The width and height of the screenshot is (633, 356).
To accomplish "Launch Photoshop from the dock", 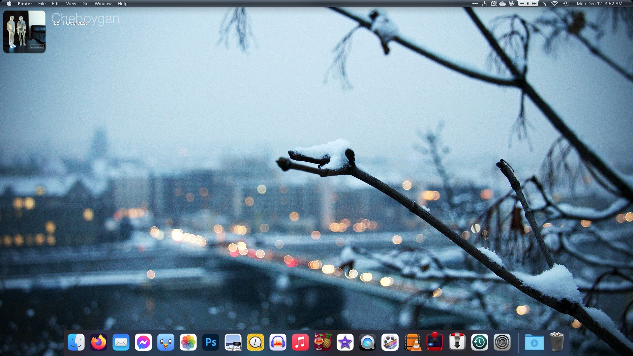I will tap(211, 342).
